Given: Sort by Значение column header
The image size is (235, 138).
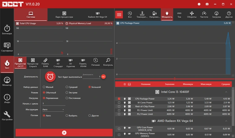Looking at the screenshot, I should (170, 84).
